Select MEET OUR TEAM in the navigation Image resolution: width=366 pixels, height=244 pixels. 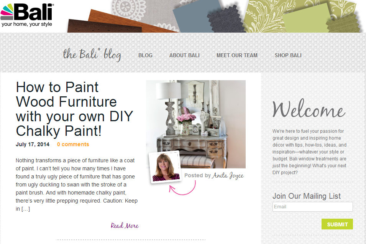[x=237, y=55]
